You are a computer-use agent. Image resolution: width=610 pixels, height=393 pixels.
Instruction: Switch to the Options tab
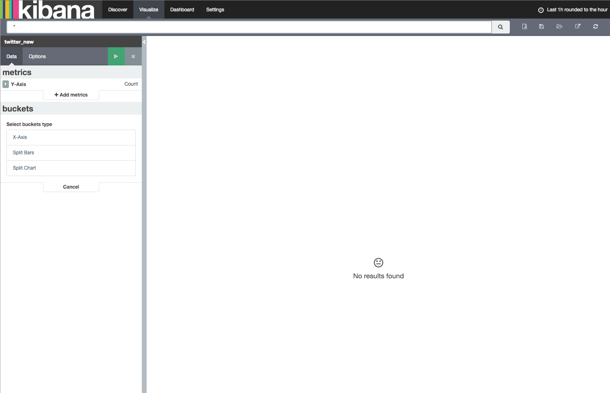pos(37,56)
